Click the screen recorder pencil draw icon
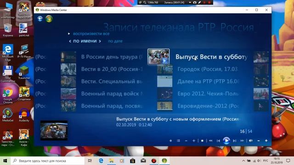 (x=199, y=2)
